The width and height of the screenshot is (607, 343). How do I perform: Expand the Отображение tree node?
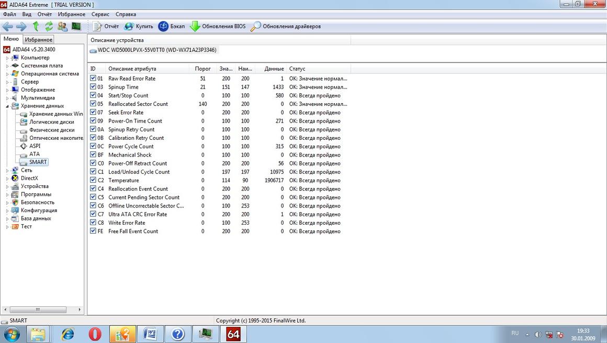7,90
